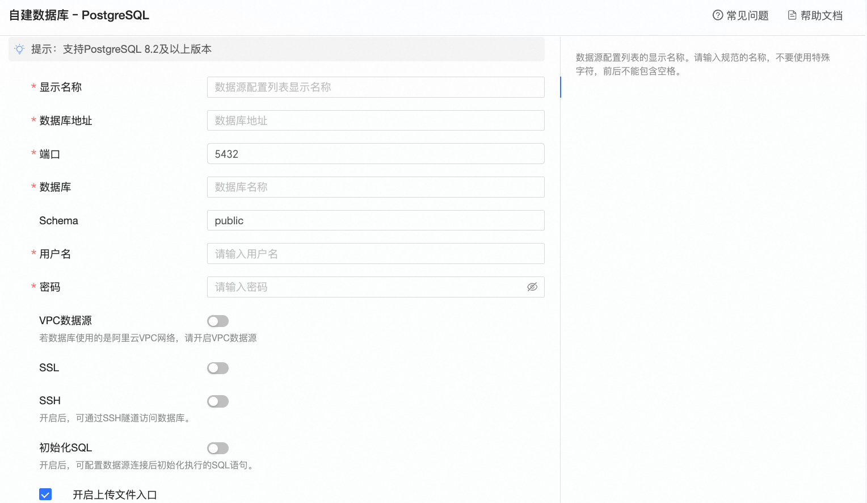
Task: Click the 数据源配置列表的显示名称 help description
Action: (703, 64)
